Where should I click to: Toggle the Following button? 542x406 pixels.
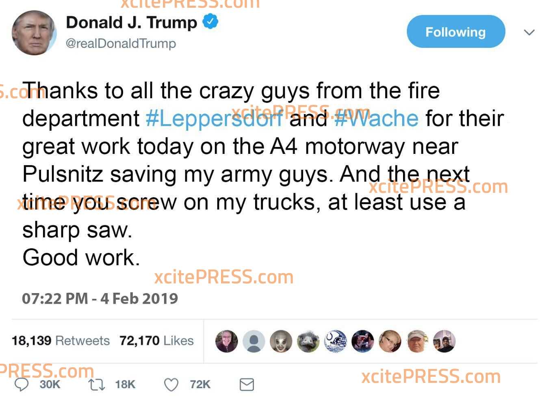click(x=456, y=32)
